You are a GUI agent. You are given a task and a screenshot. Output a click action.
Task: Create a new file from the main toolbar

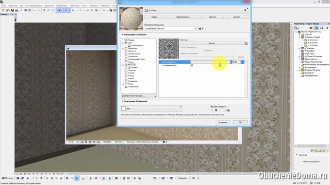3,10
